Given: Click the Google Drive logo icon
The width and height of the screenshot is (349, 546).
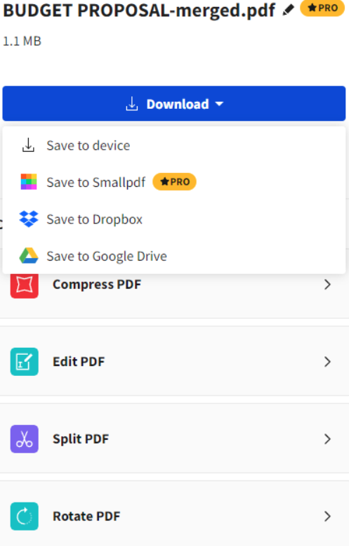Looking at the screenshot, I should [29, 256].
